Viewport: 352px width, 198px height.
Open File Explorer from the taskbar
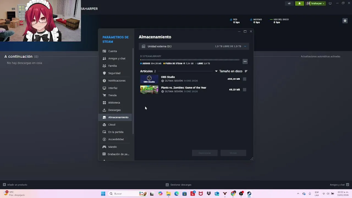coord(168,194)
